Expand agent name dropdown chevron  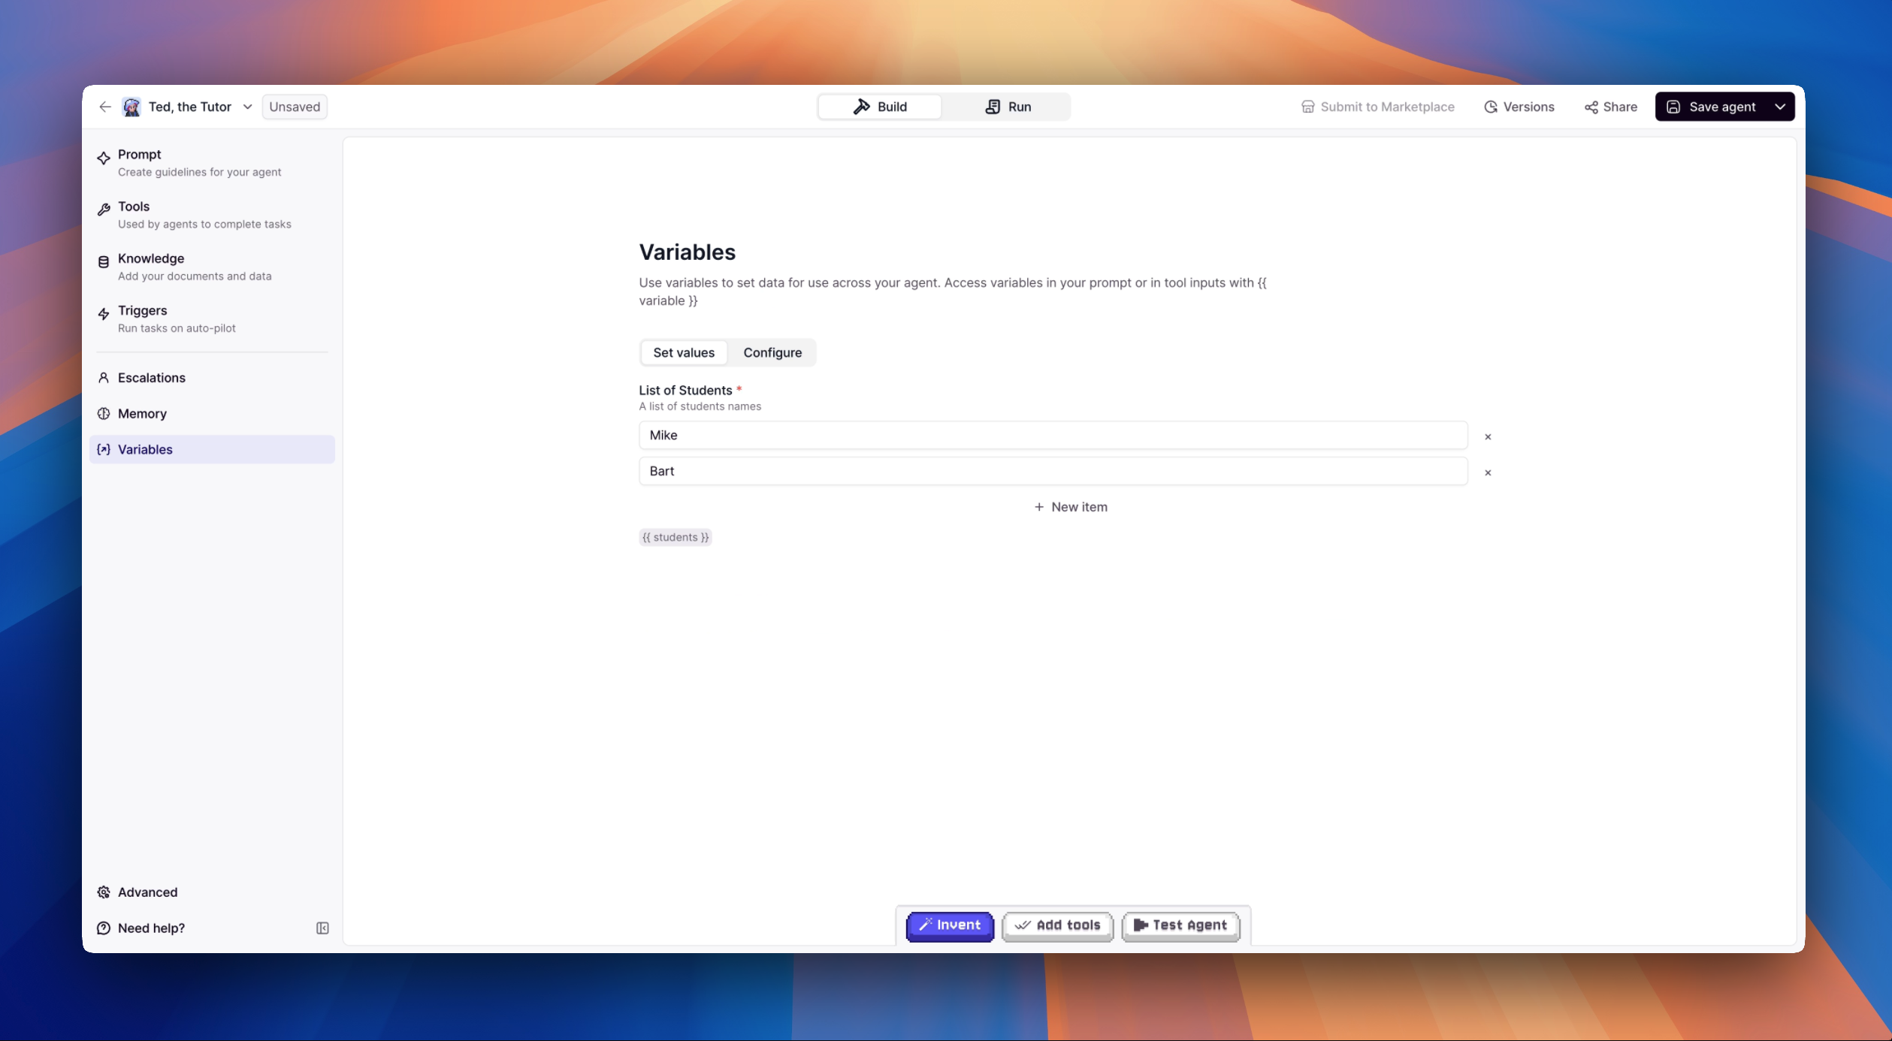(x=247, y=107)
